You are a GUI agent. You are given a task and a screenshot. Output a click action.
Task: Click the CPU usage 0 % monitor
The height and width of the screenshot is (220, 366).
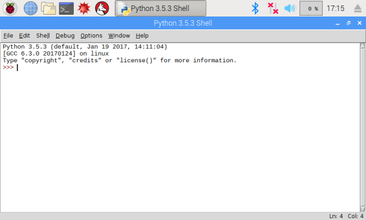[311, 9]
